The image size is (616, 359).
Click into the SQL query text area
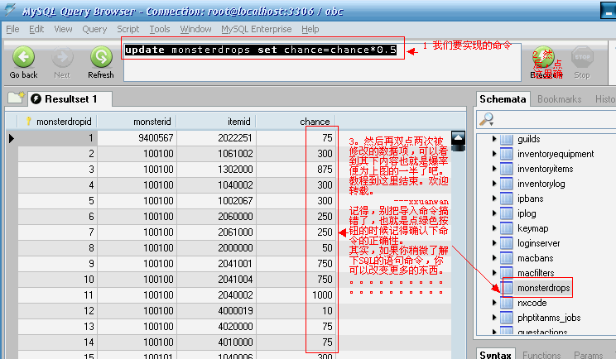[x=322, y=62]
